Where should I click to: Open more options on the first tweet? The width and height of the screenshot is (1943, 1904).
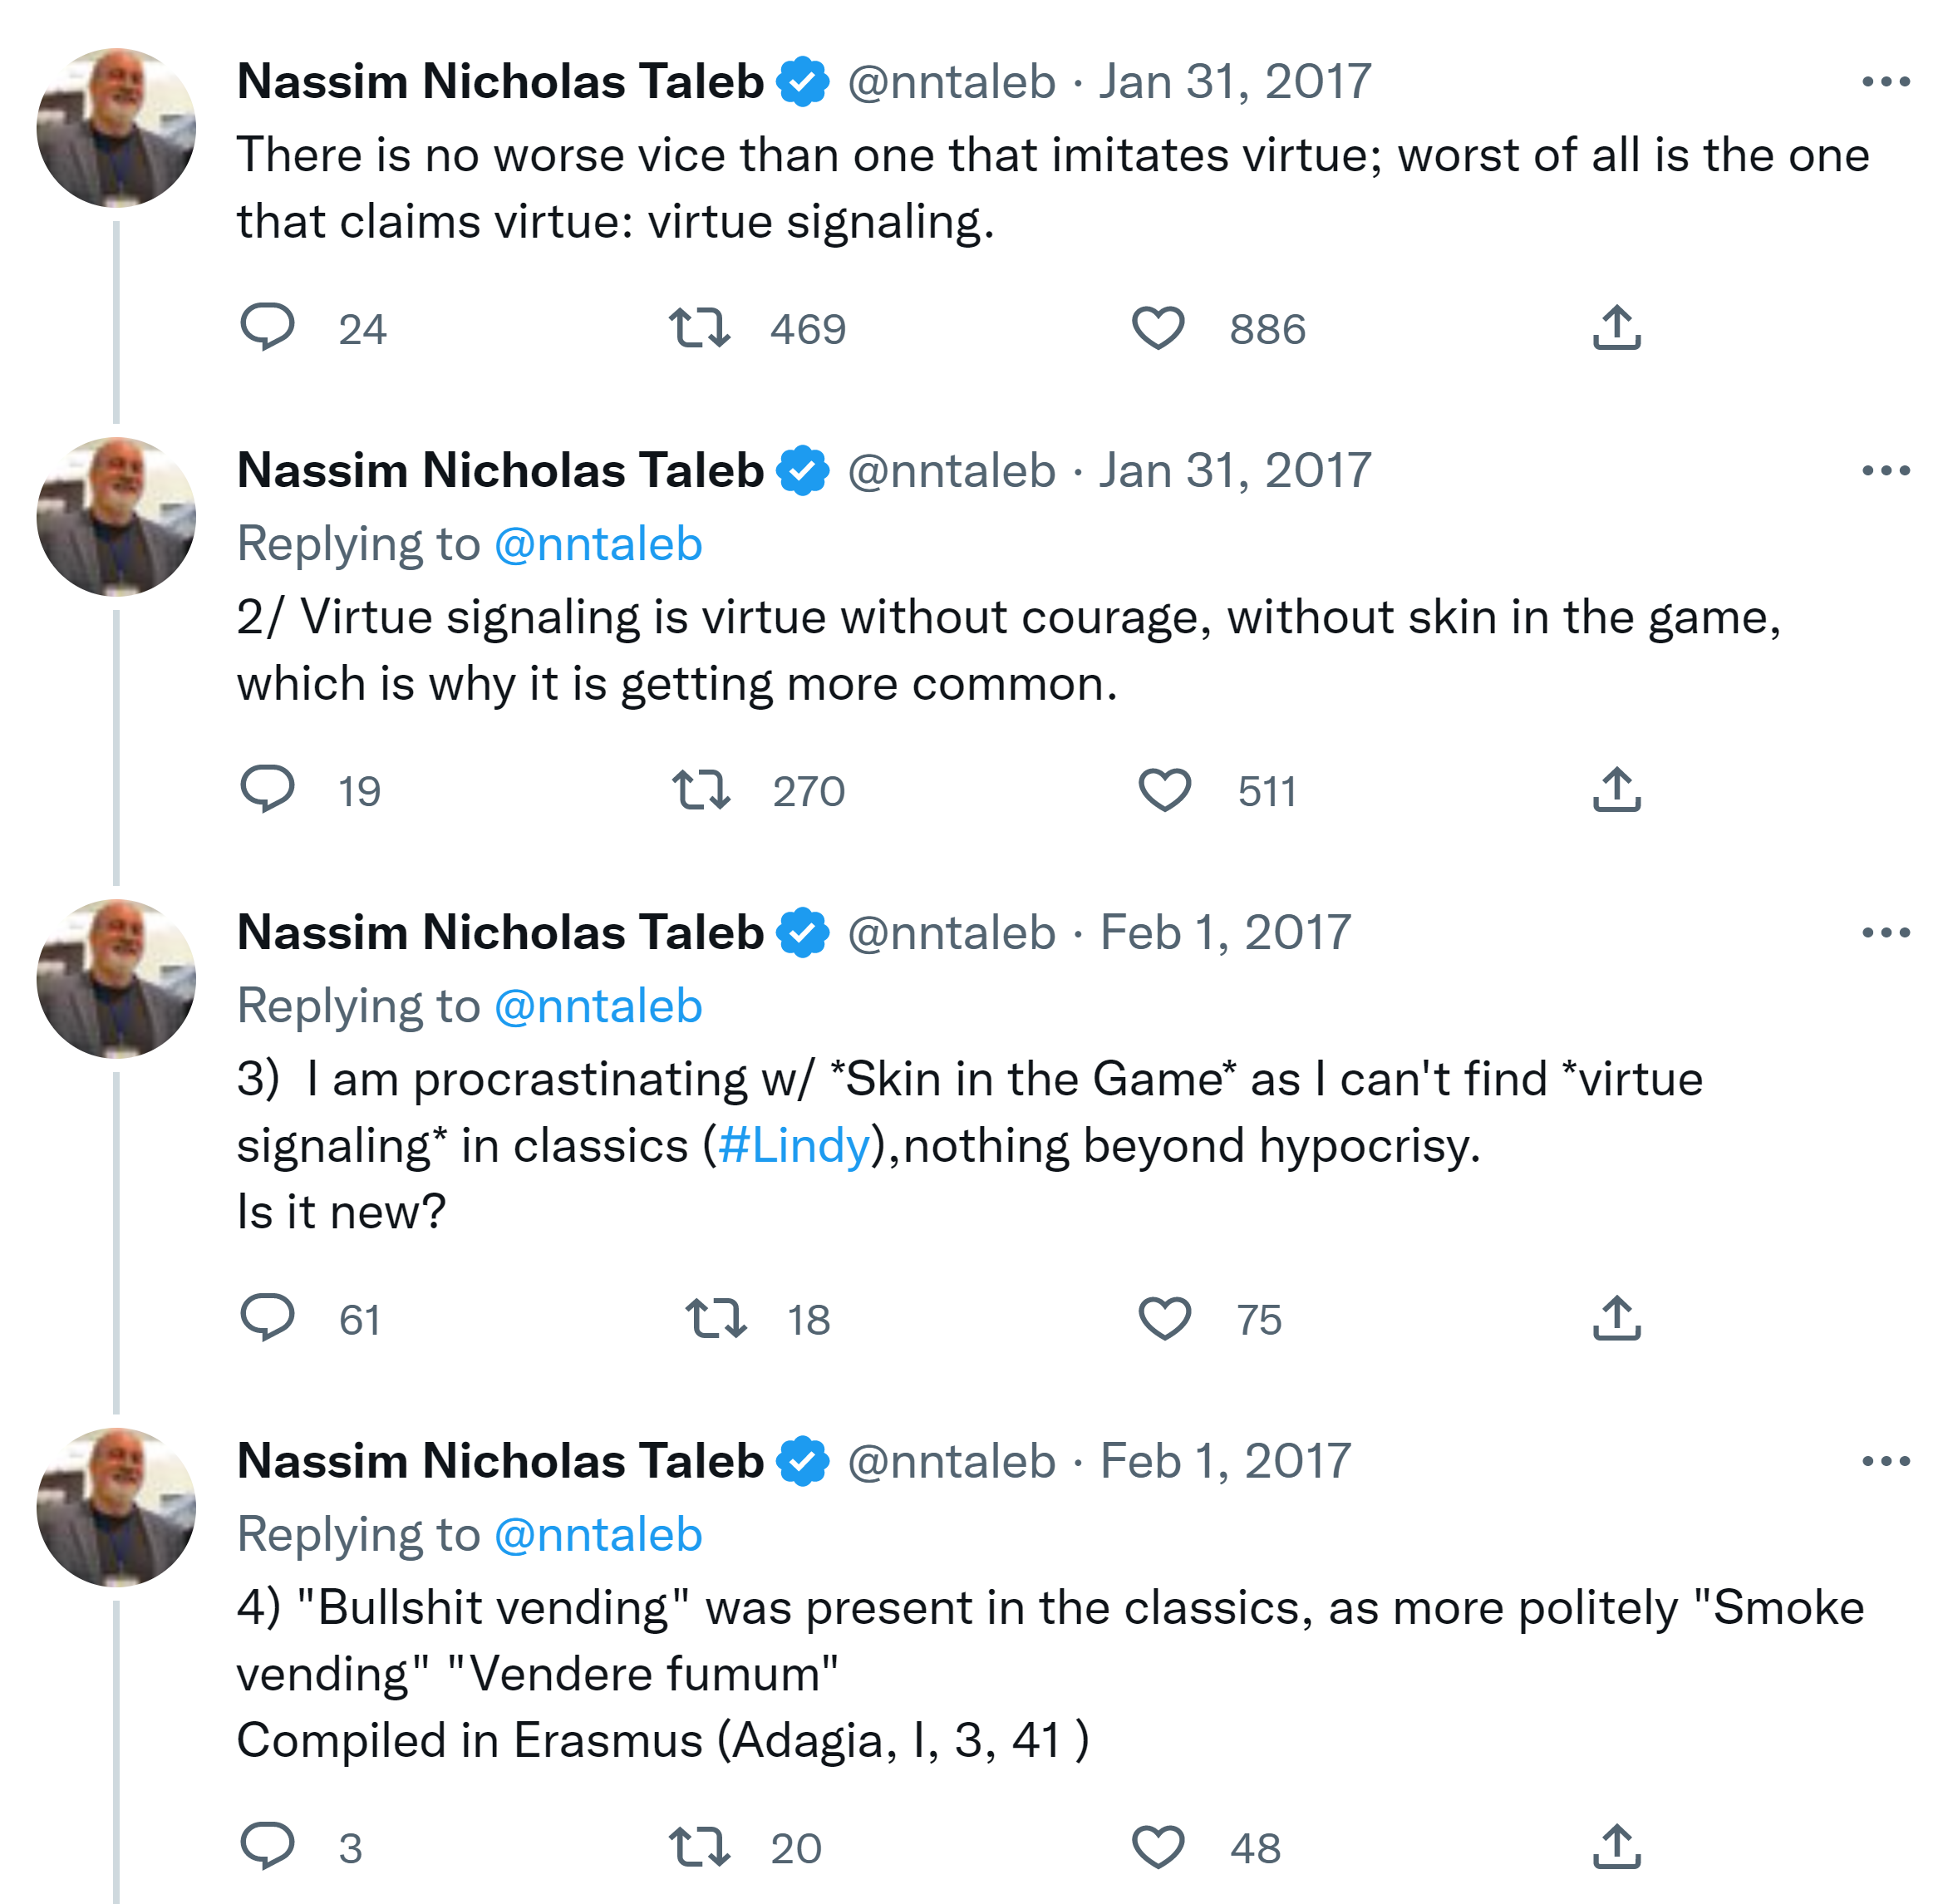pos(1885,82)
